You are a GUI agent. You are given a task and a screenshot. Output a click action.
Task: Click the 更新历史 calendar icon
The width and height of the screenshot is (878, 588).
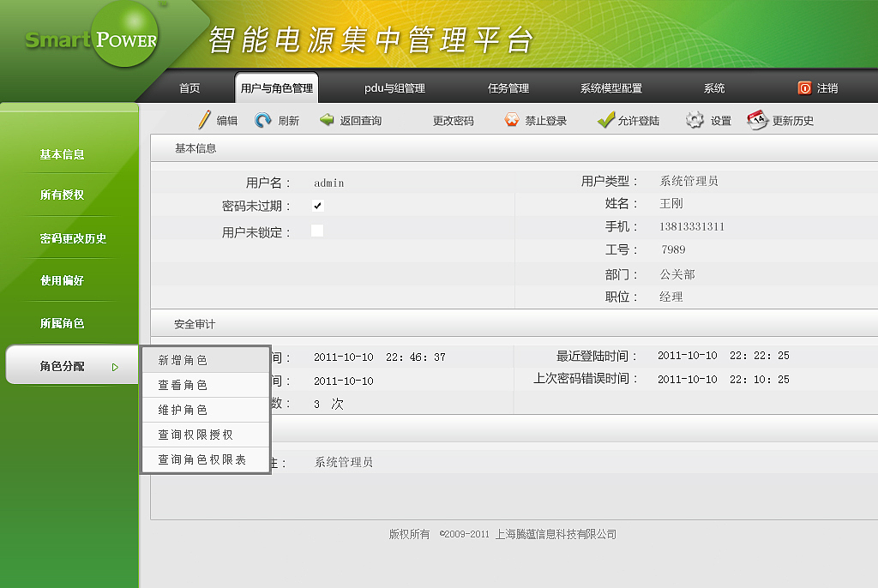click(x=756, y=119)
